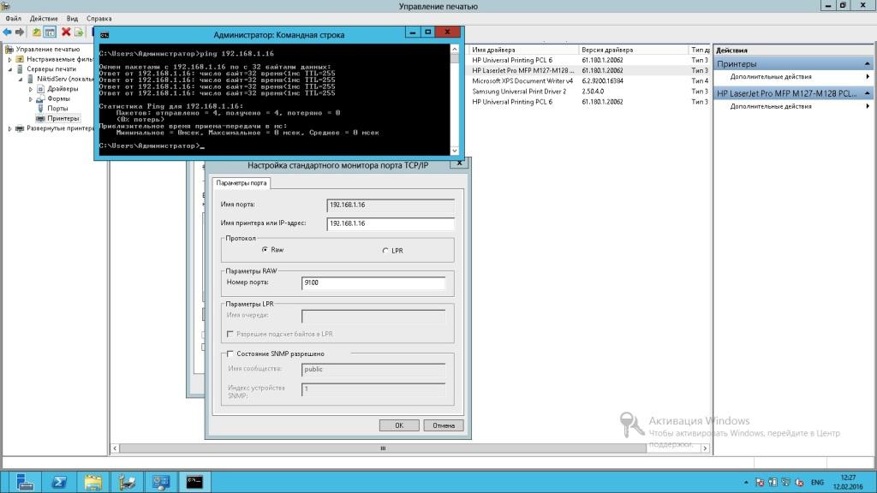Click the horizontal scrollbar below the printer list

(382, 448)
